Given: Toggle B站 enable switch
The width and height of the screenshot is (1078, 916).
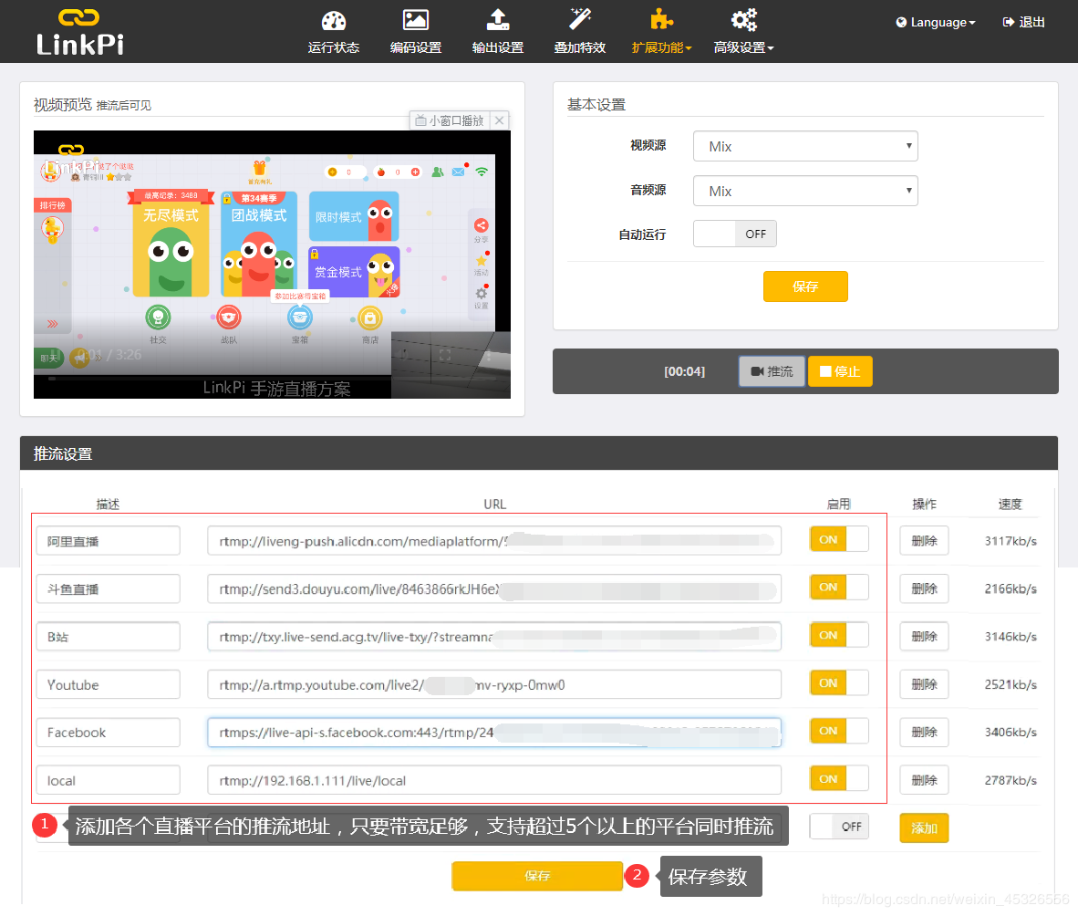Looking at the screenshot, I should pos(839,635).
